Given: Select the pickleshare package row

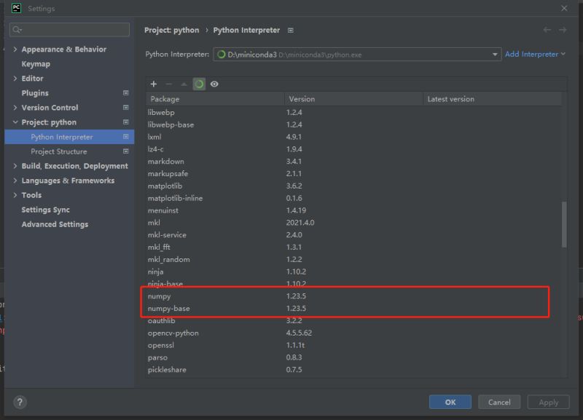Looking at the screenshot, I should click(x=353, y=370).
